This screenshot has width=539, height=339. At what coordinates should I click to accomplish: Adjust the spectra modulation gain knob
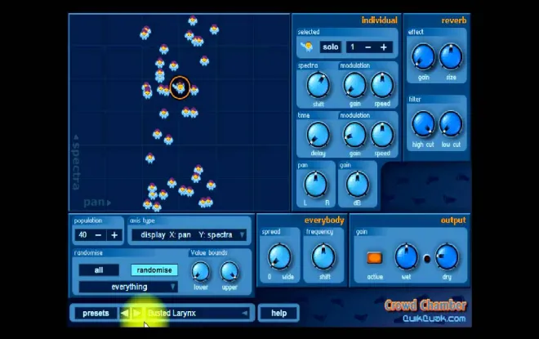click(x=354, y=86)
